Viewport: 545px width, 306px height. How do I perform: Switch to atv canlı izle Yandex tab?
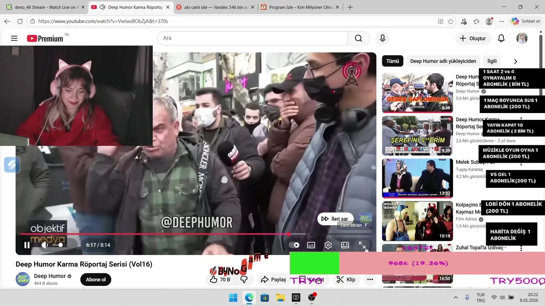tap(215, 7)
